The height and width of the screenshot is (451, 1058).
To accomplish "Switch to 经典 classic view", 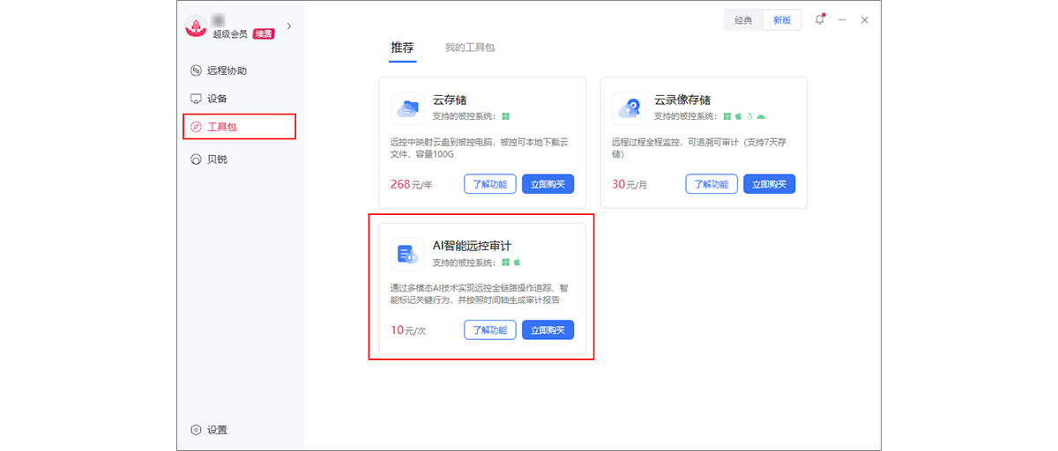I will point(743,20).
